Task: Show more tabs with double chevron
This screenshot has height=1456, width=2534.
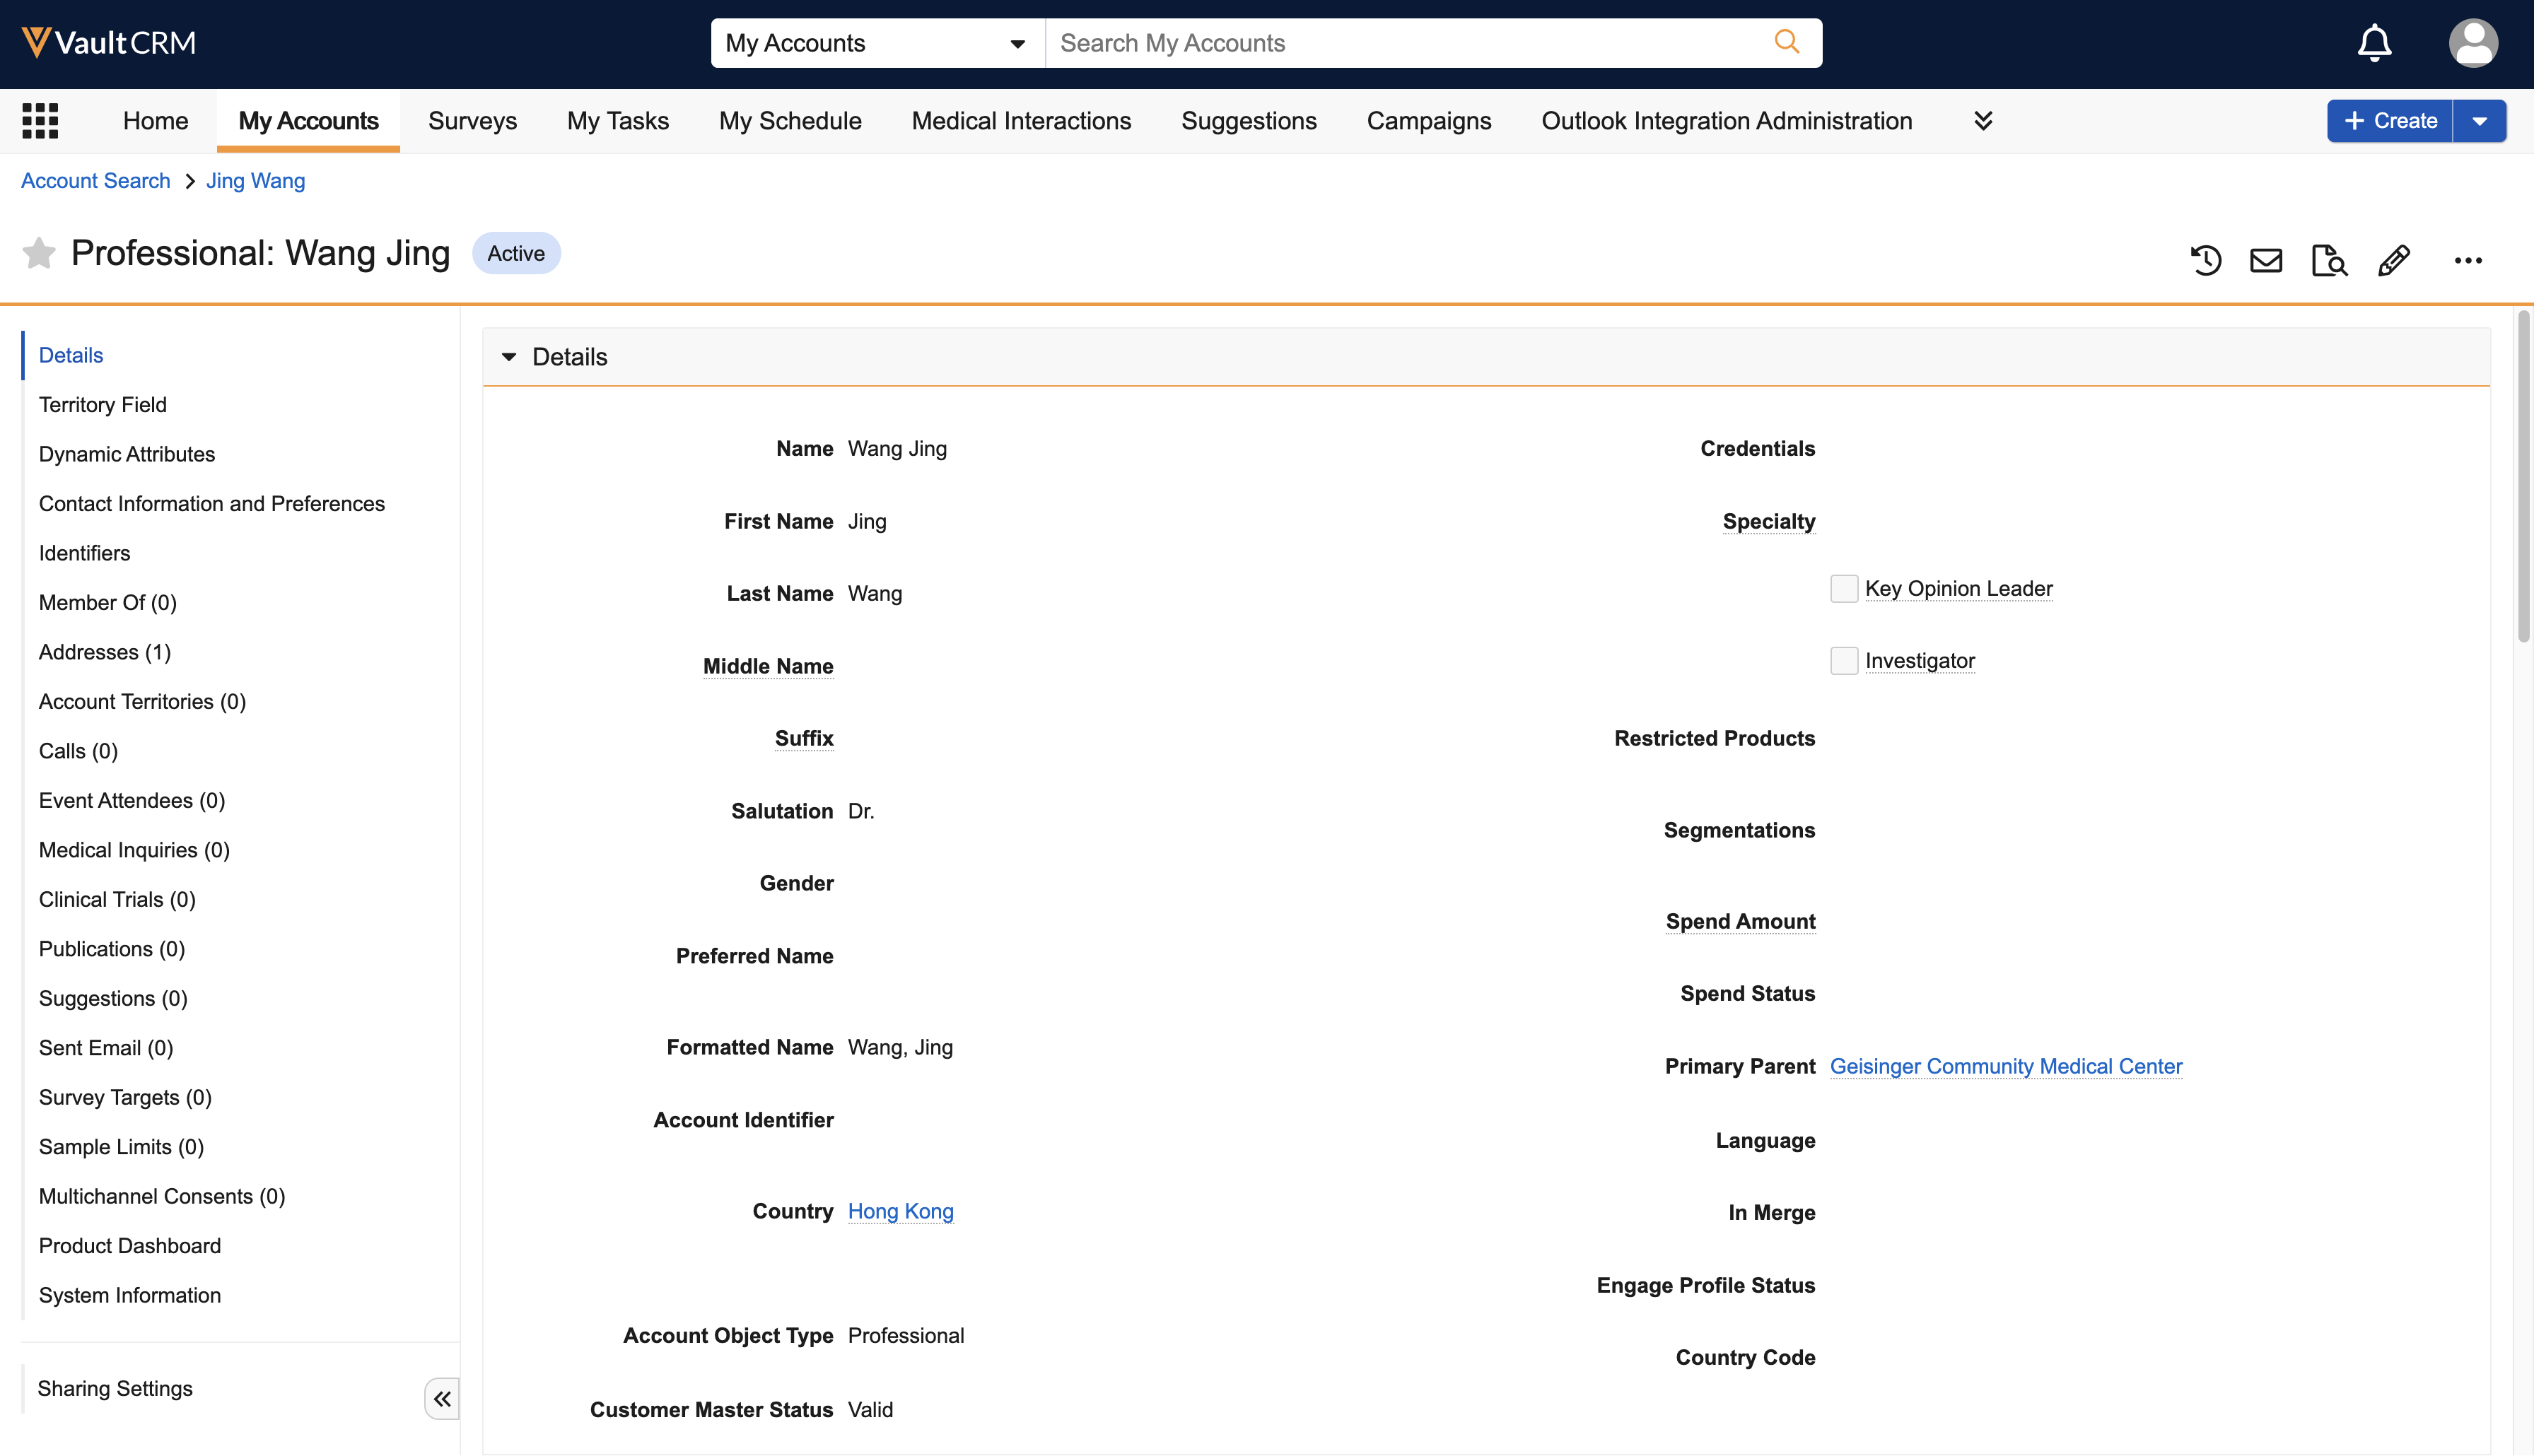Action: pos(1983,121)
